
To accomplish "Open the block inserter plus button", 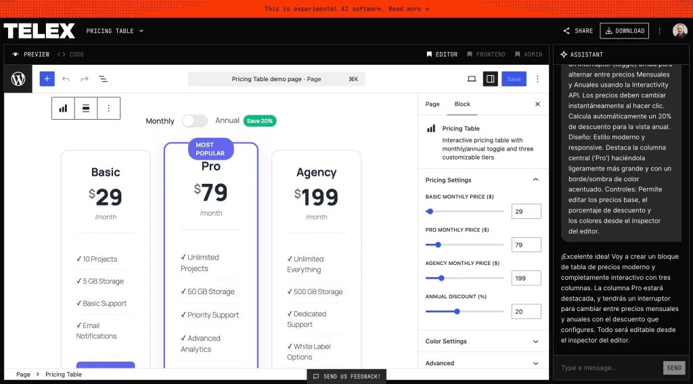I will click(x=47, y=79).
